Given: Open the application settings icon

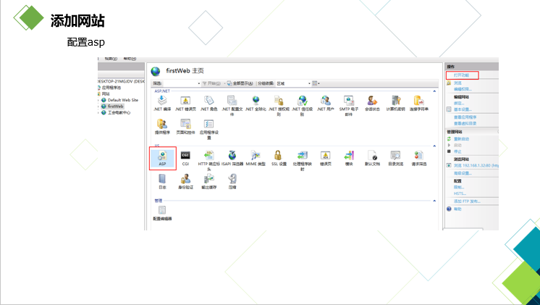Looking at the screenshot, I should coord(209,129).
